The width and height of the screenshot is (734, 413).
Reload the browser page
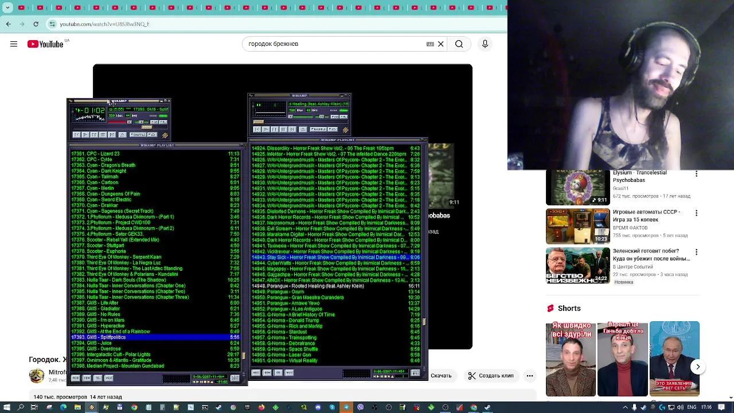36,24
